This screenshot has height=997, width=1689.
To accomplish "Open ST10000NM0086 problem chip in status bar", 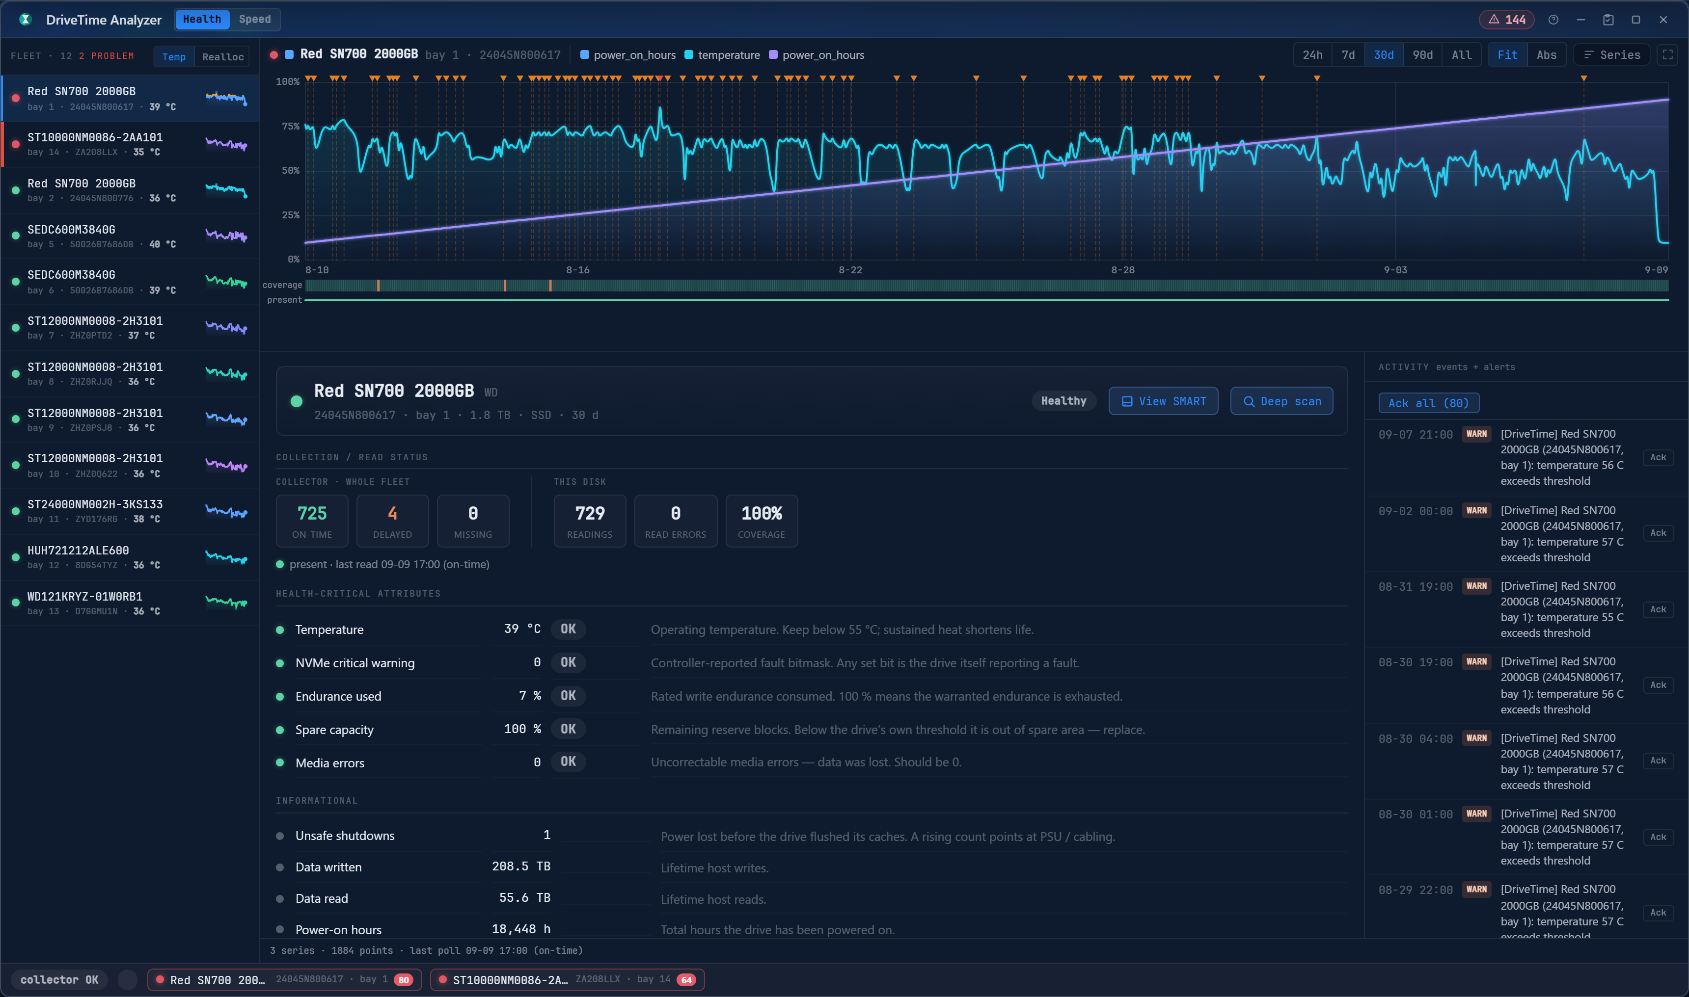I will click(567, 979).
